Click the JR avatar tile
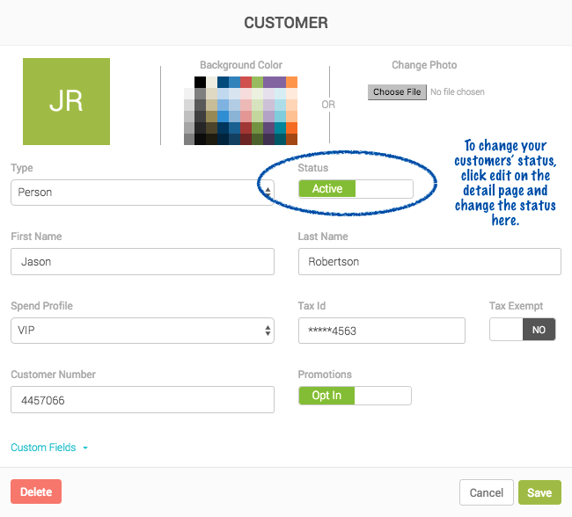 pyautogui.click(x=66, y=101)
